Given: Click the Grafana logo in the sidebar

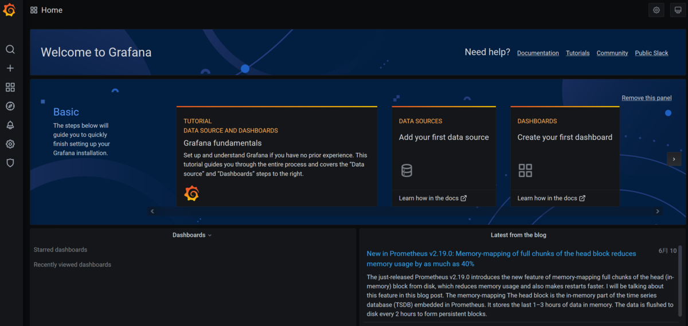Looking at the screenshot, I should [9, 10].
